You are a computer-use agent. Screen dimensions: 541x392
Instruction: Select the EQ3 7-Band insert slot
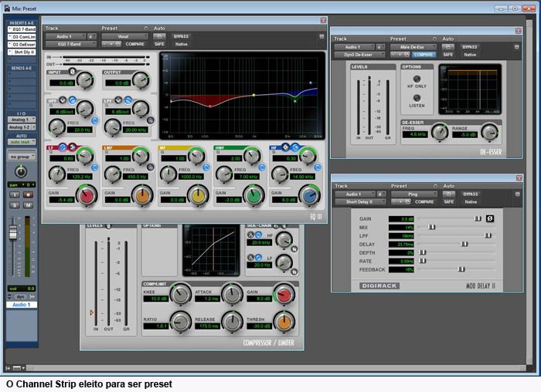(22, 29)
